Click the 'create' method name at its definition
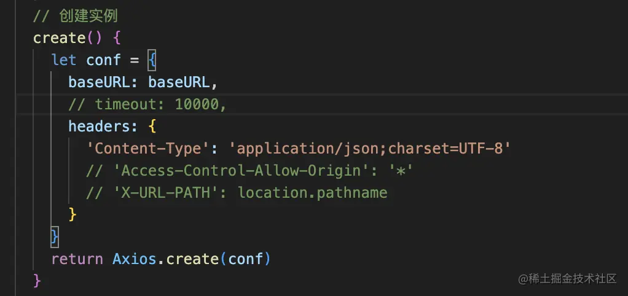 59,38
